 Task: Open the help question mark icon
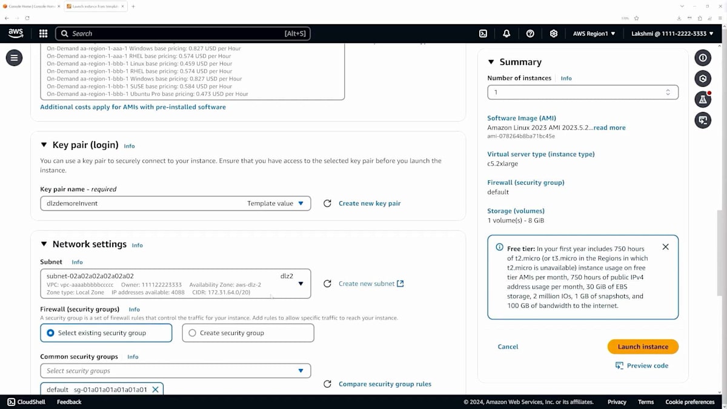530,33
